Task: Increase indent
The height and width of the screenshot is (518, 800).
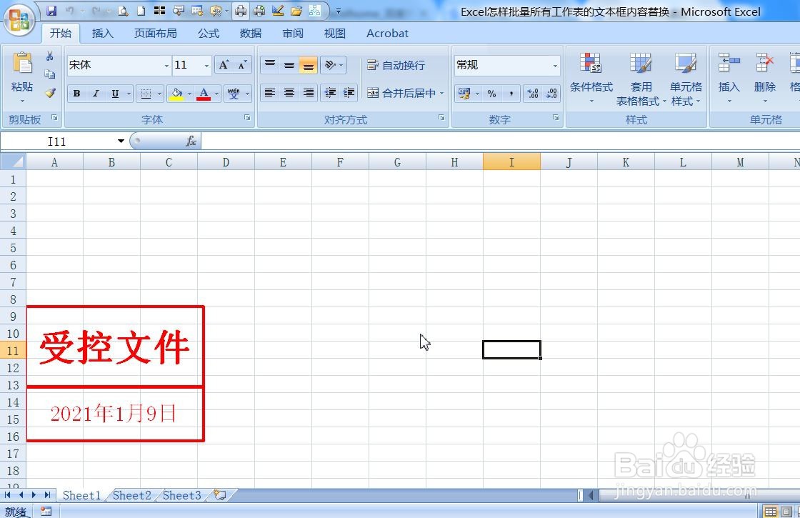Action: pos(349,93)
